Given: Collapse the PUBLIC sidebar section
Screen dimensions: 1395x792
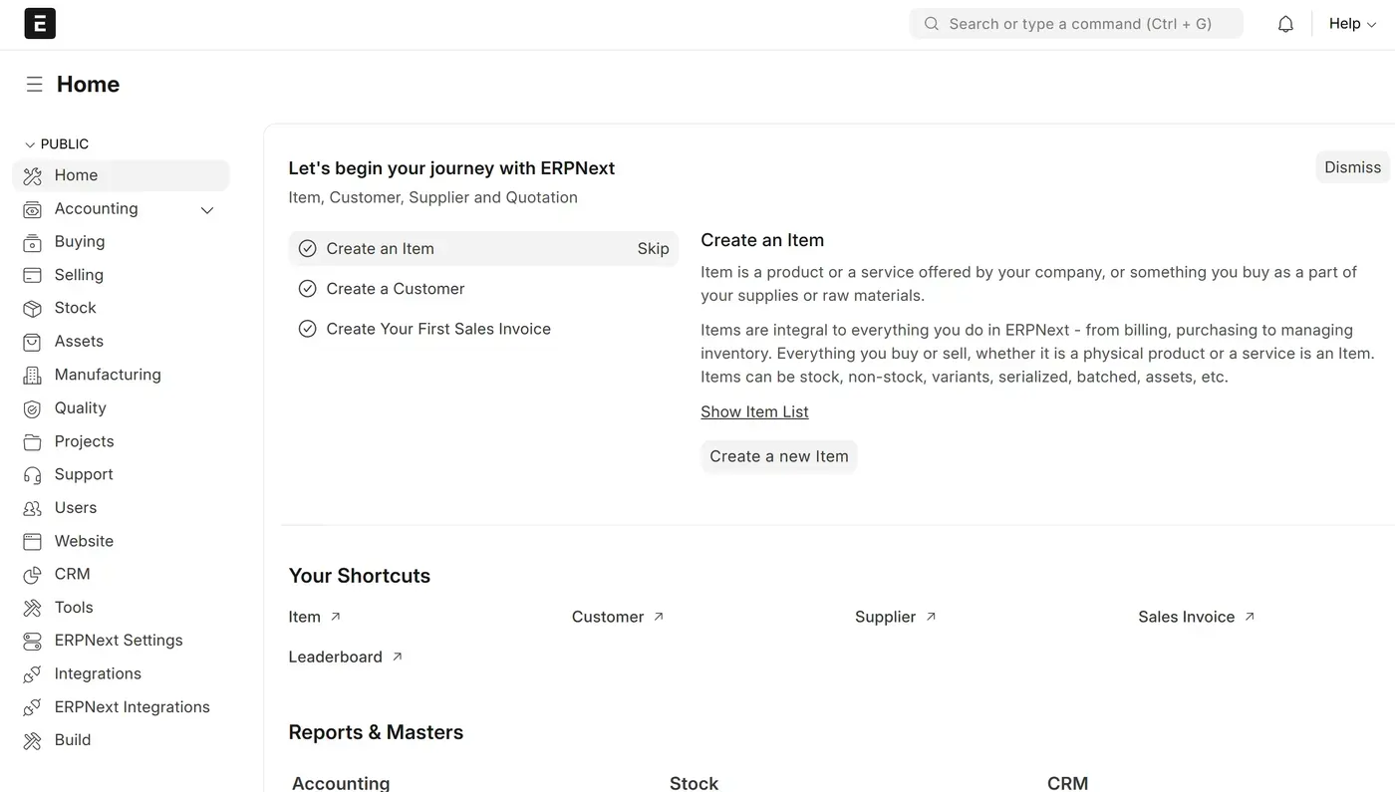Looking at the screenshot, I should (x=30, y=144).
